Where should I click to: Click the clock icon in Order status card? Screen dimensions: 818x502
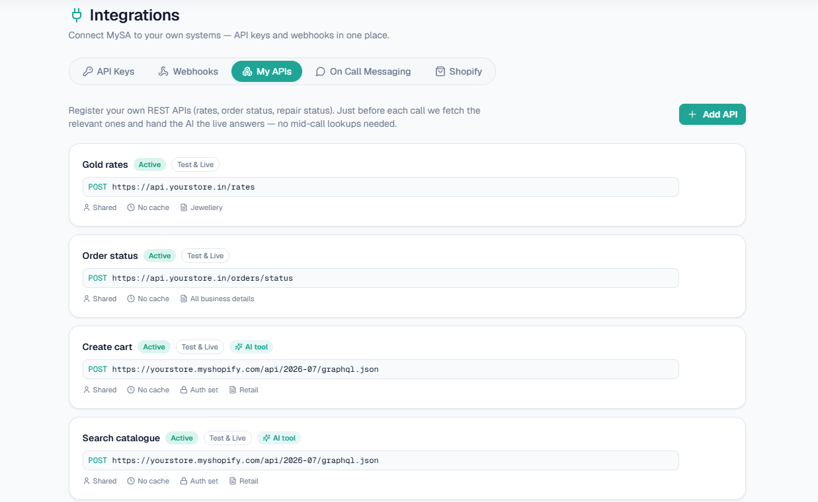click(131, 299)
